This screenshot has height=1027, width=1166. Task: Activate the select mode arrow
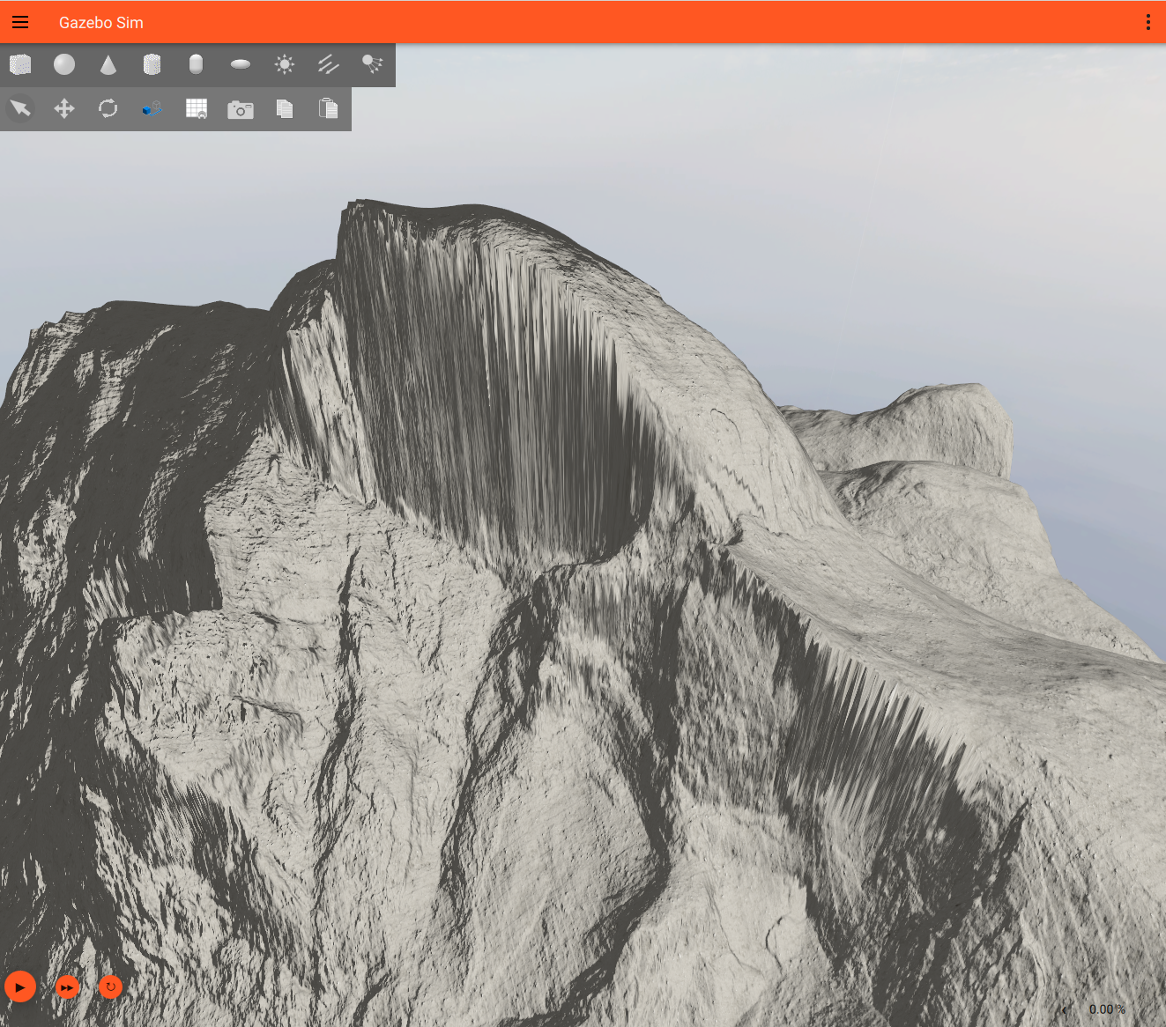click(x=20, y=108)
